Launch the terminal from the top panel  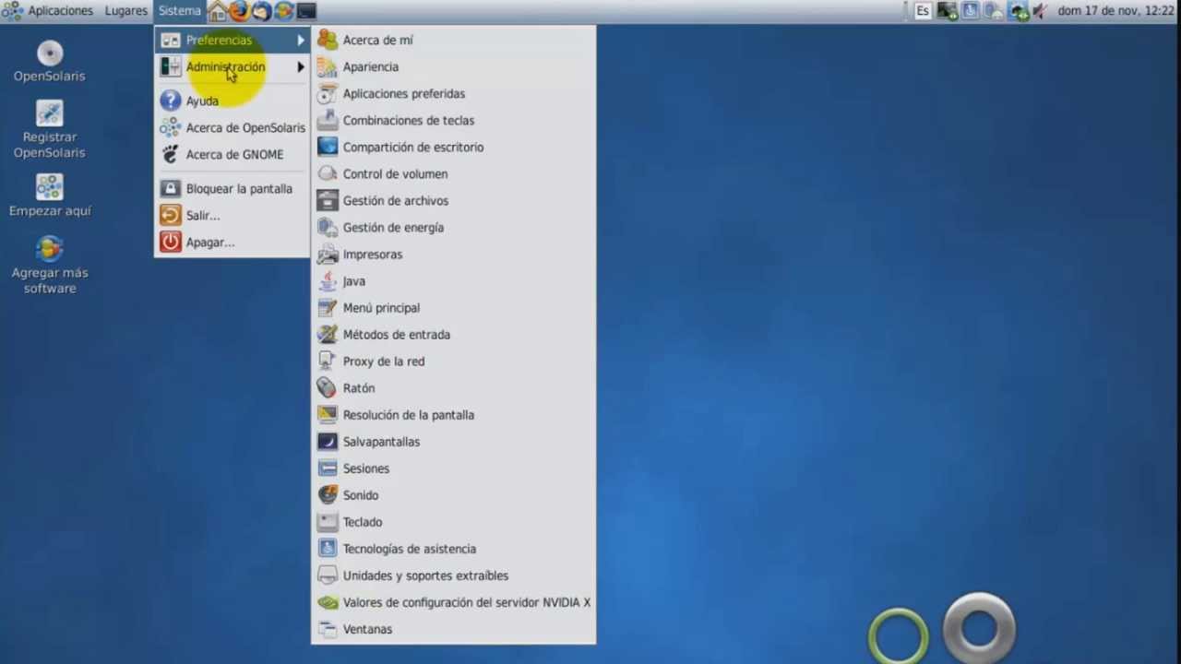pyautogui.click(x=306, y=11)
